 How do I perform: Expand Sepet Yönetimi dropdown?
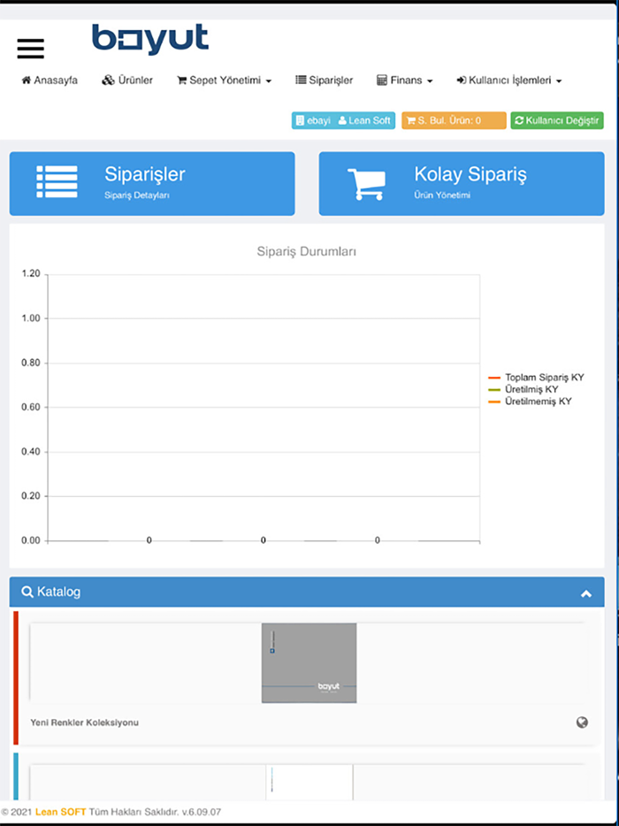(x=225, y=80)
